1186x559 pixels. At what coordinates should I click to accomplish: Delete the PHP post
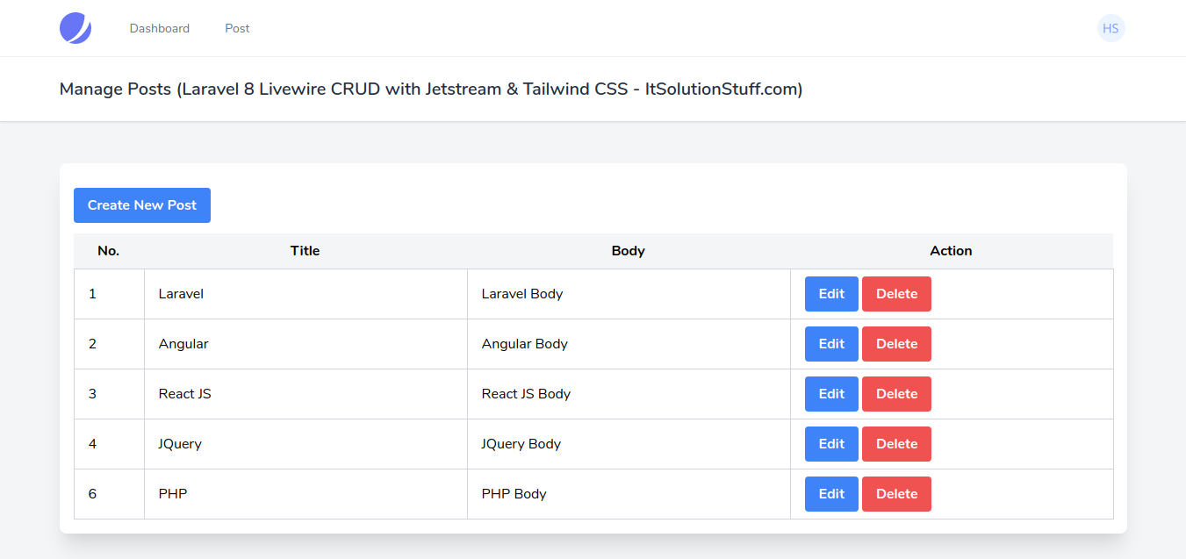pos(895,493)
